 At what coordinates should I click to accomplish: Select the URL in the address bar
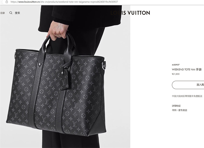point(64,2)
